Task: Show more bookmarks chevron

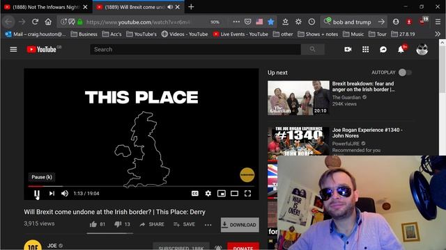Action: click(x=438, y=34)
